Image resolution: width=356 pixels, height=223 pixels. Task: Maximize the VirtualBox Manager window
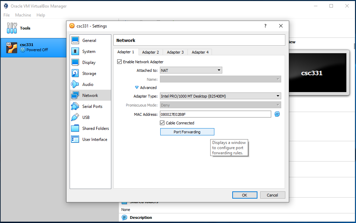click(331, 6)
